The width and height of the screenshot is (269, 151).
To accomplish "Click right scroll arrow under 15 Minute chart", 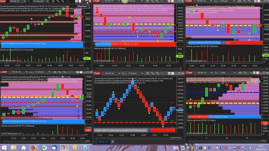I will 91,141.
